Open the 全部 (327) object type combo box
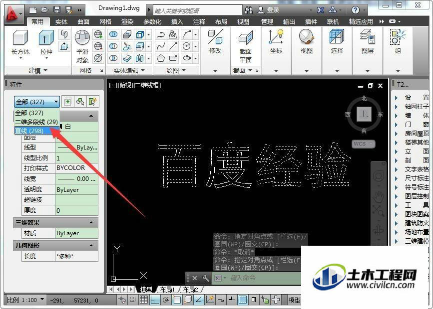Screen dimensions: 433x309 (37, 102)
